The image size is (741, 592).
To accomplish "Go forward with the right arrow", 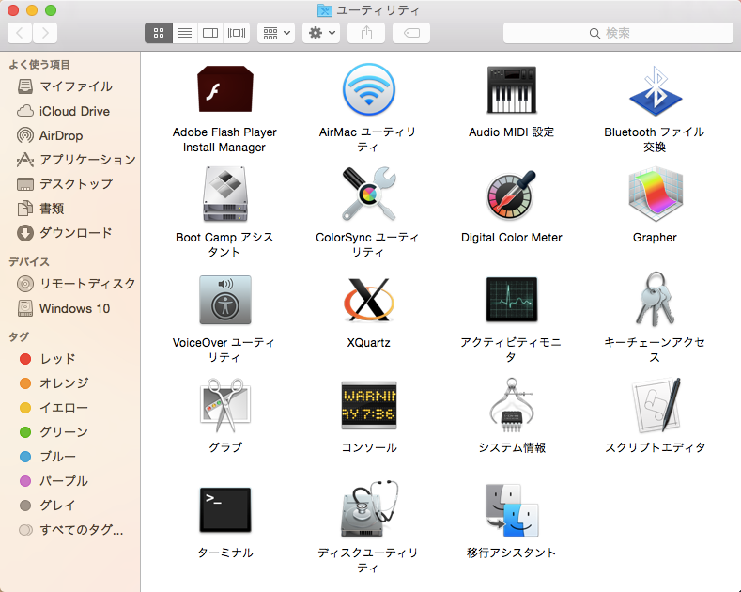I will (45, 33).
